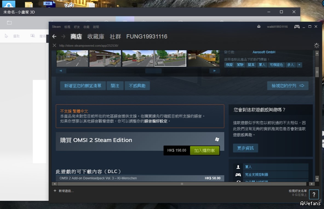This screenshot has width=324, height=209.
Task: Select the 模擬 tag
Action: tap(229, 65)
